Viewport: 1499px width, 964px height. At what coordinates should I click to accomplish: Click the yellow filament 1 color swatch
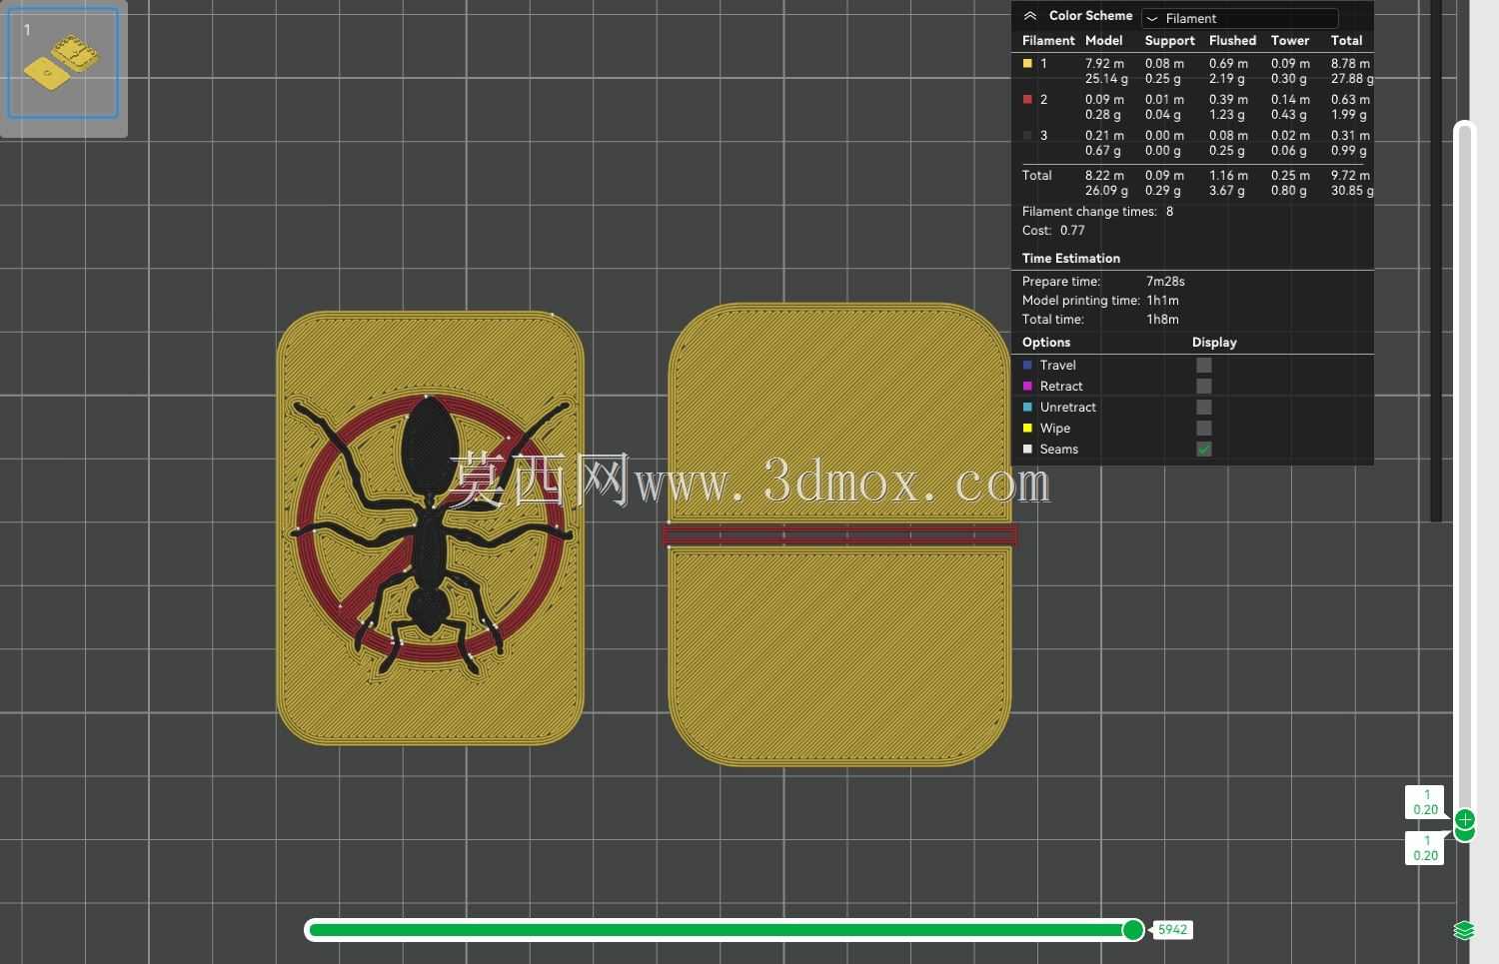tap(1027, 63)
